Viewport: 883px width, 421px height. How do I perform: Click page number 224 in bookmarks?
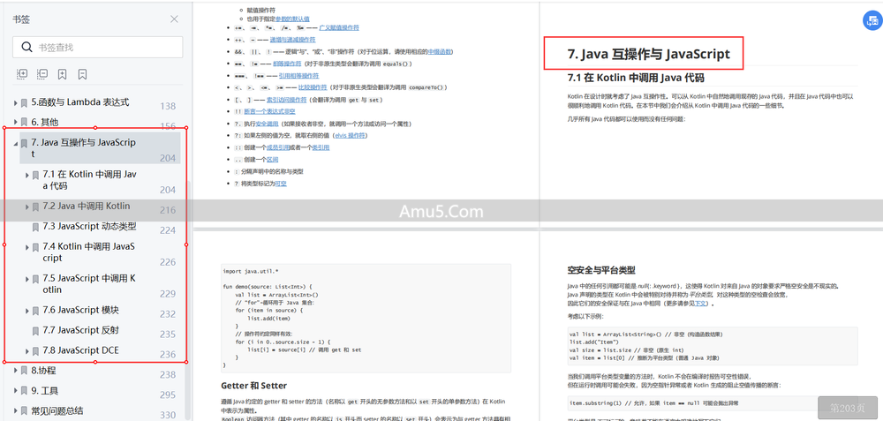click(x=168, y=230)
